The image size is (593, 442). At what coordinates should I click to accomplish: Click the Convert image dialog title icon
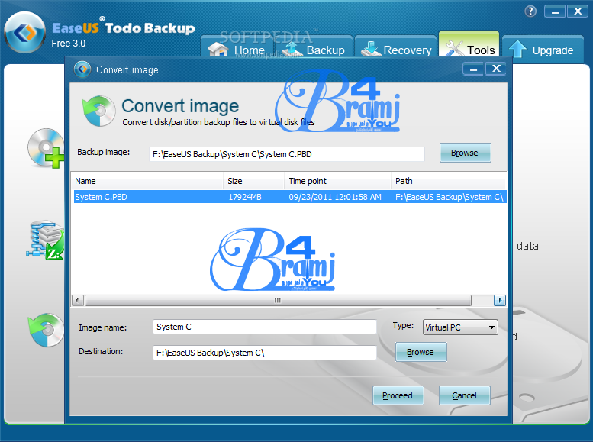pos(82,69)
